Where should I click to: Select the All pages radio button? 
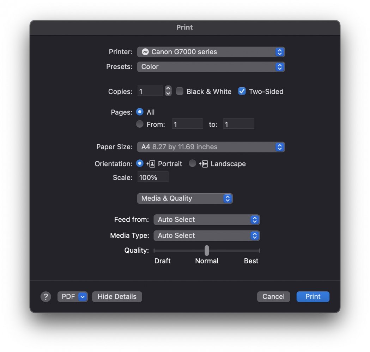(140, 112)
